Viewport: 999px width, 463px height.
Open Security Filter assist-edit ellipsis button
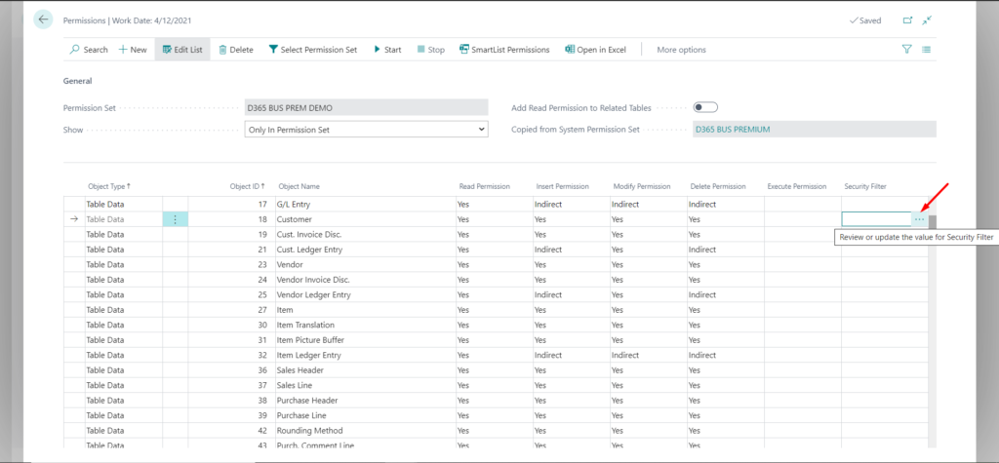point(919,219)
